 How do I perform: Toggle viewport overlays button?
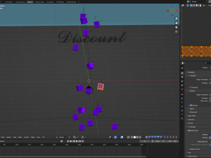click(122, 137)
